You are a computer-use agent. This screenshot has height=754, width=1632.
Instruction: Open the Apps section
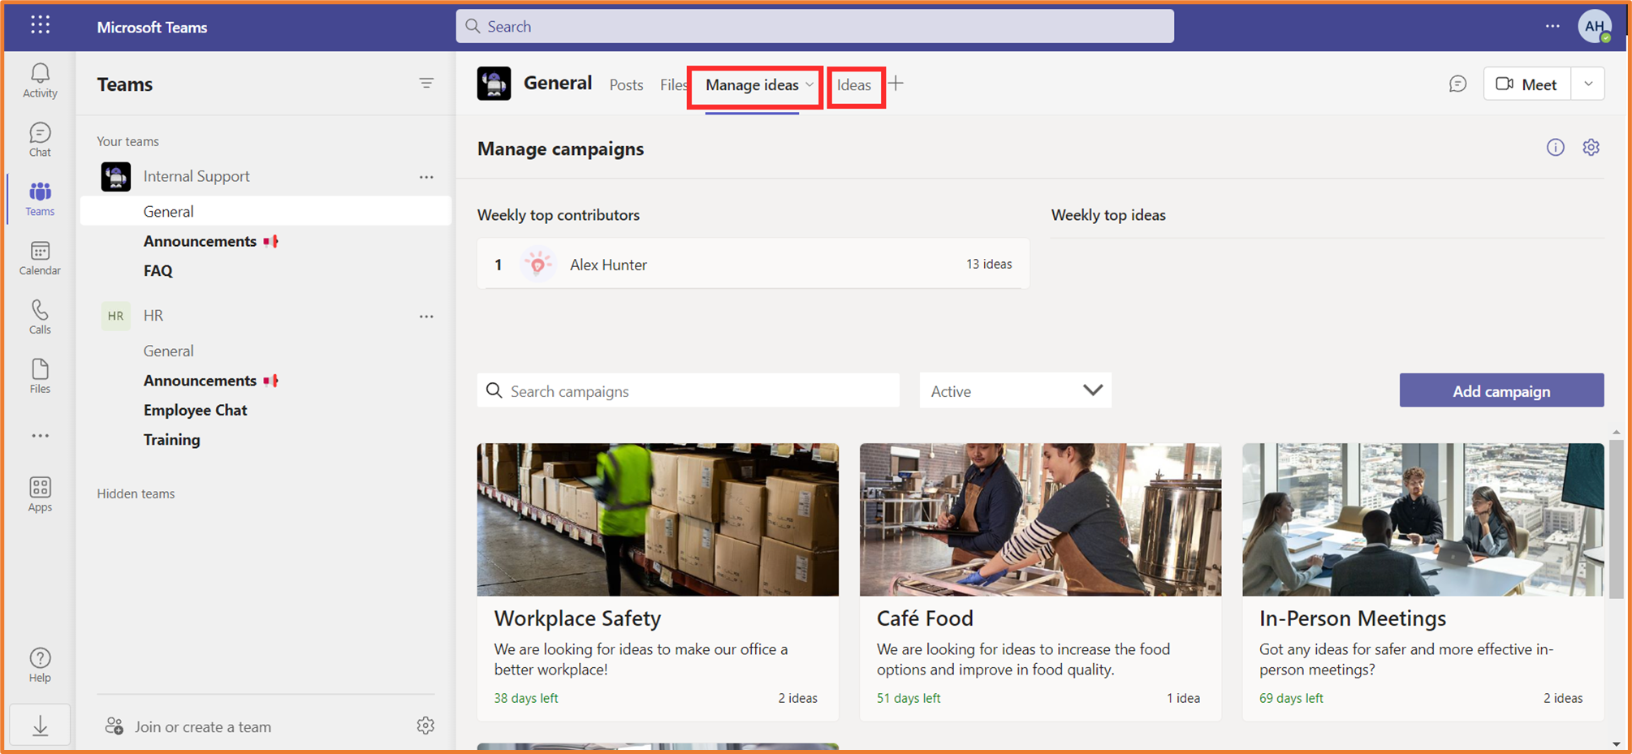point(39,493)
